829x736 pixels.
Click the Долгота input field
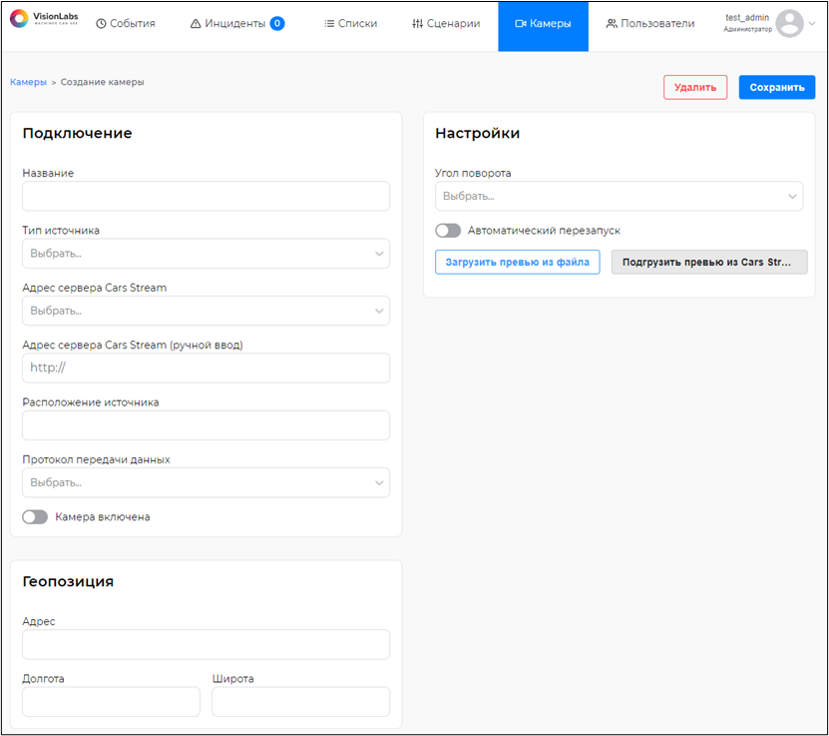click(x=111, y=702)
